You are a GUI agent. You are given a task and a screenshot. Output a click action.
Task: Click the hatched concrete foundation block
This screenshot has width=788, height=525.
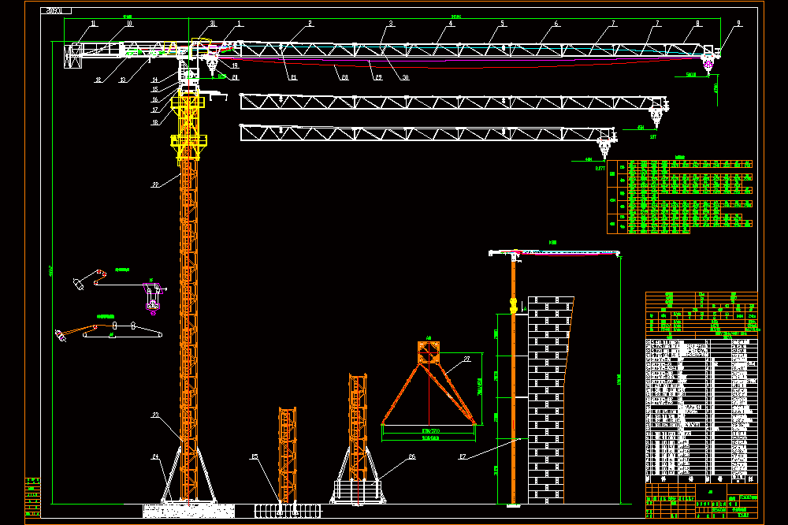pos(188,511)
